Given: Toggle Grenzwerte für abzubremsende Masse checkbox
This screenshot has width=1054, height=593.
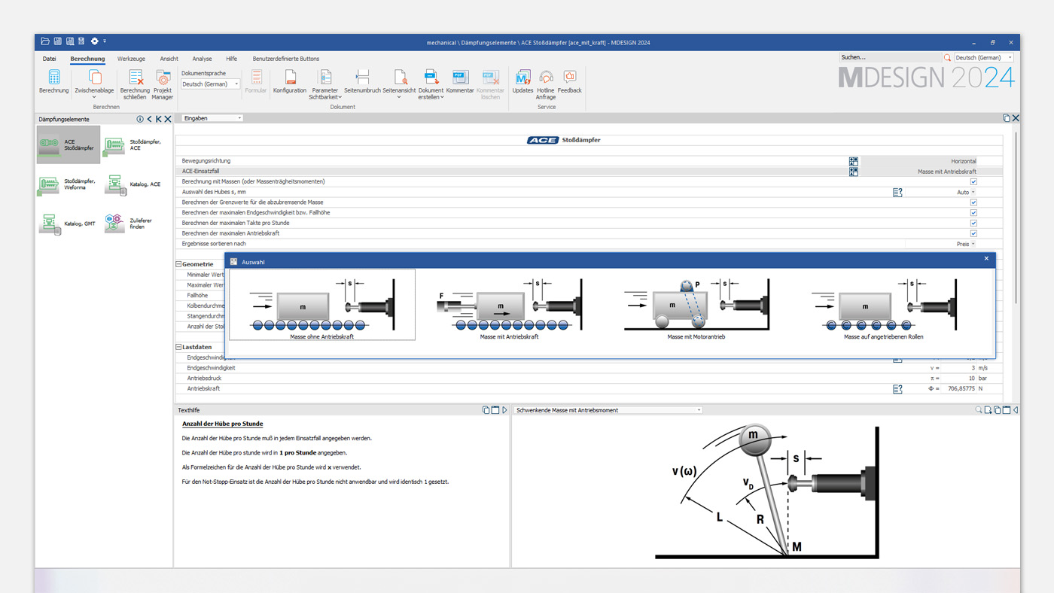Looking at the screenshot, I should pyautogui.click(x=973, y=202).
